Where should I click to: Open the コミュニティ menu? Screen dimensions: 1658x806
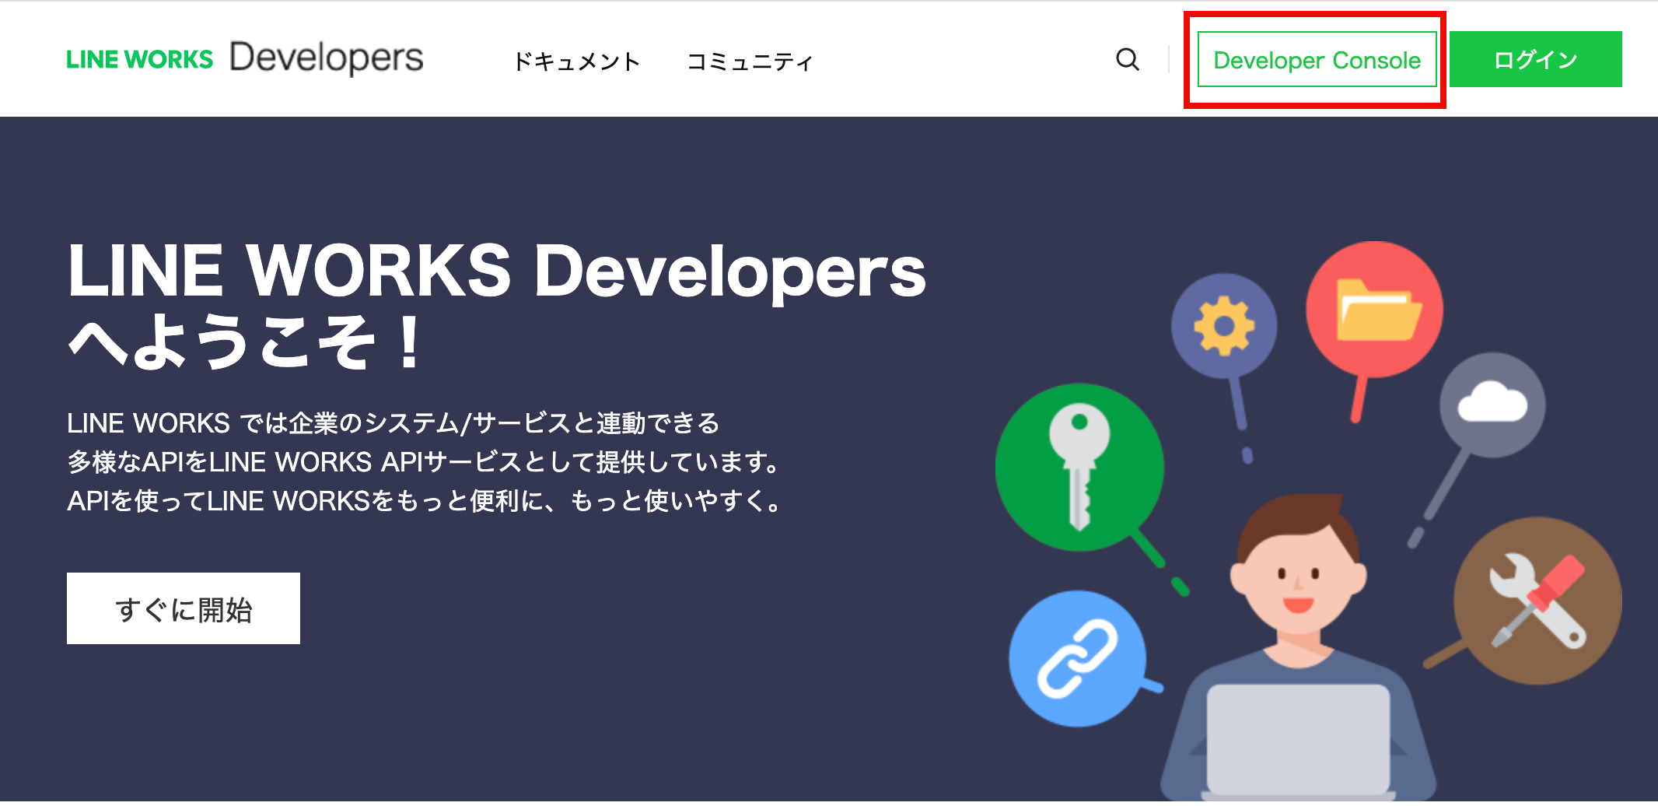point(750,61)
